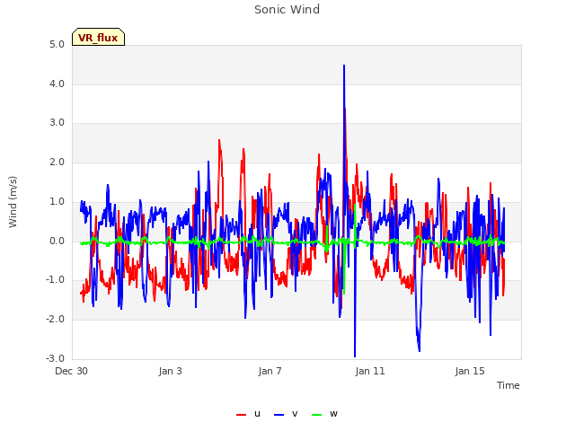Viewport: 575px width, 431px height.
Task: Click the -3.0 y-axis tick label
Action: tap(55, 358)
